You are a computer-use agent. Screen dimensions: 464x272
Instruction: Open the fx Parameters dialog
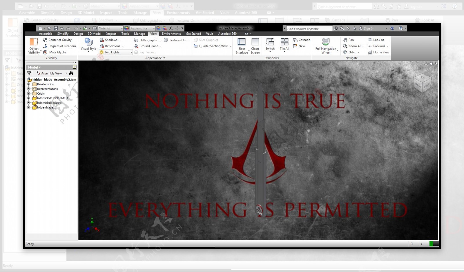coord(171,28)
